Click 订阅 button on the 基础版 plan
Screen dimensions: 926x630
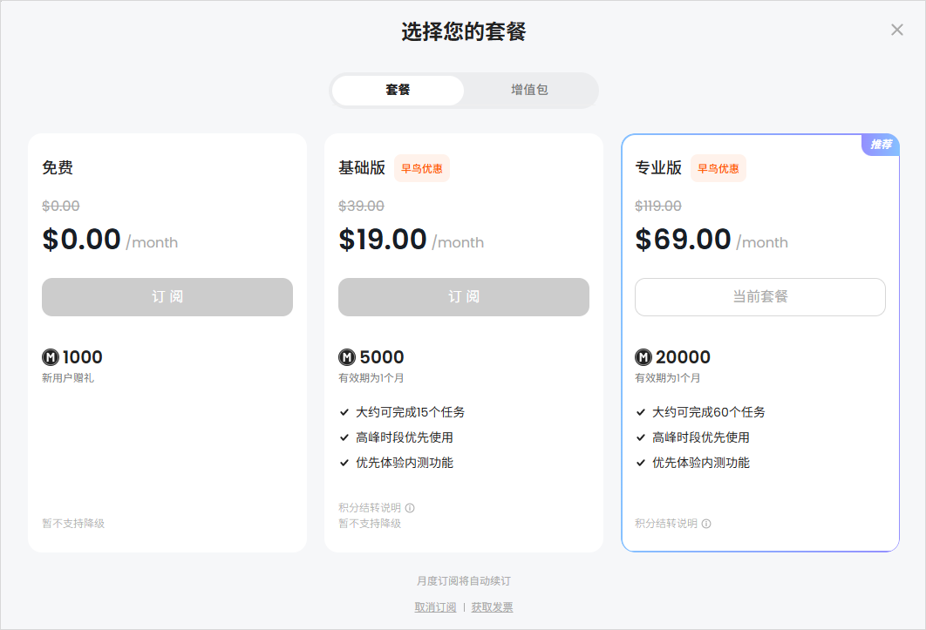(463, 297)
